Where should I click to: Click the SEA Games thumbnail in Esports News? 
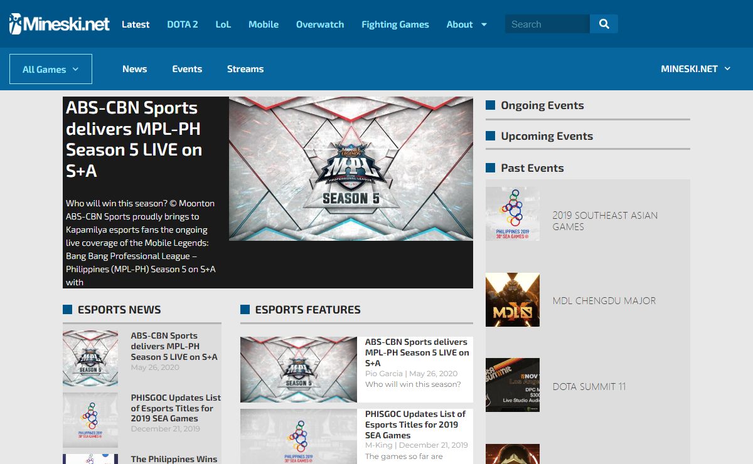(90, 420)
